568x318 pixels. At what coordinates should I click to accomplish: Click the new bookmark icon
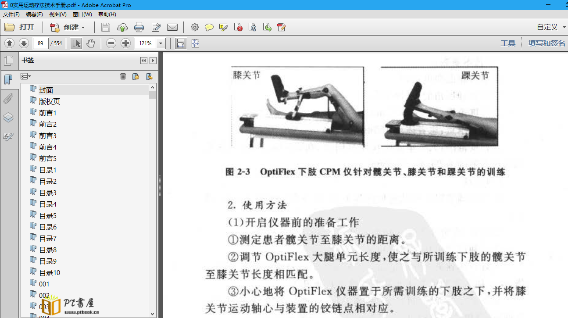[x=136, y=76]
